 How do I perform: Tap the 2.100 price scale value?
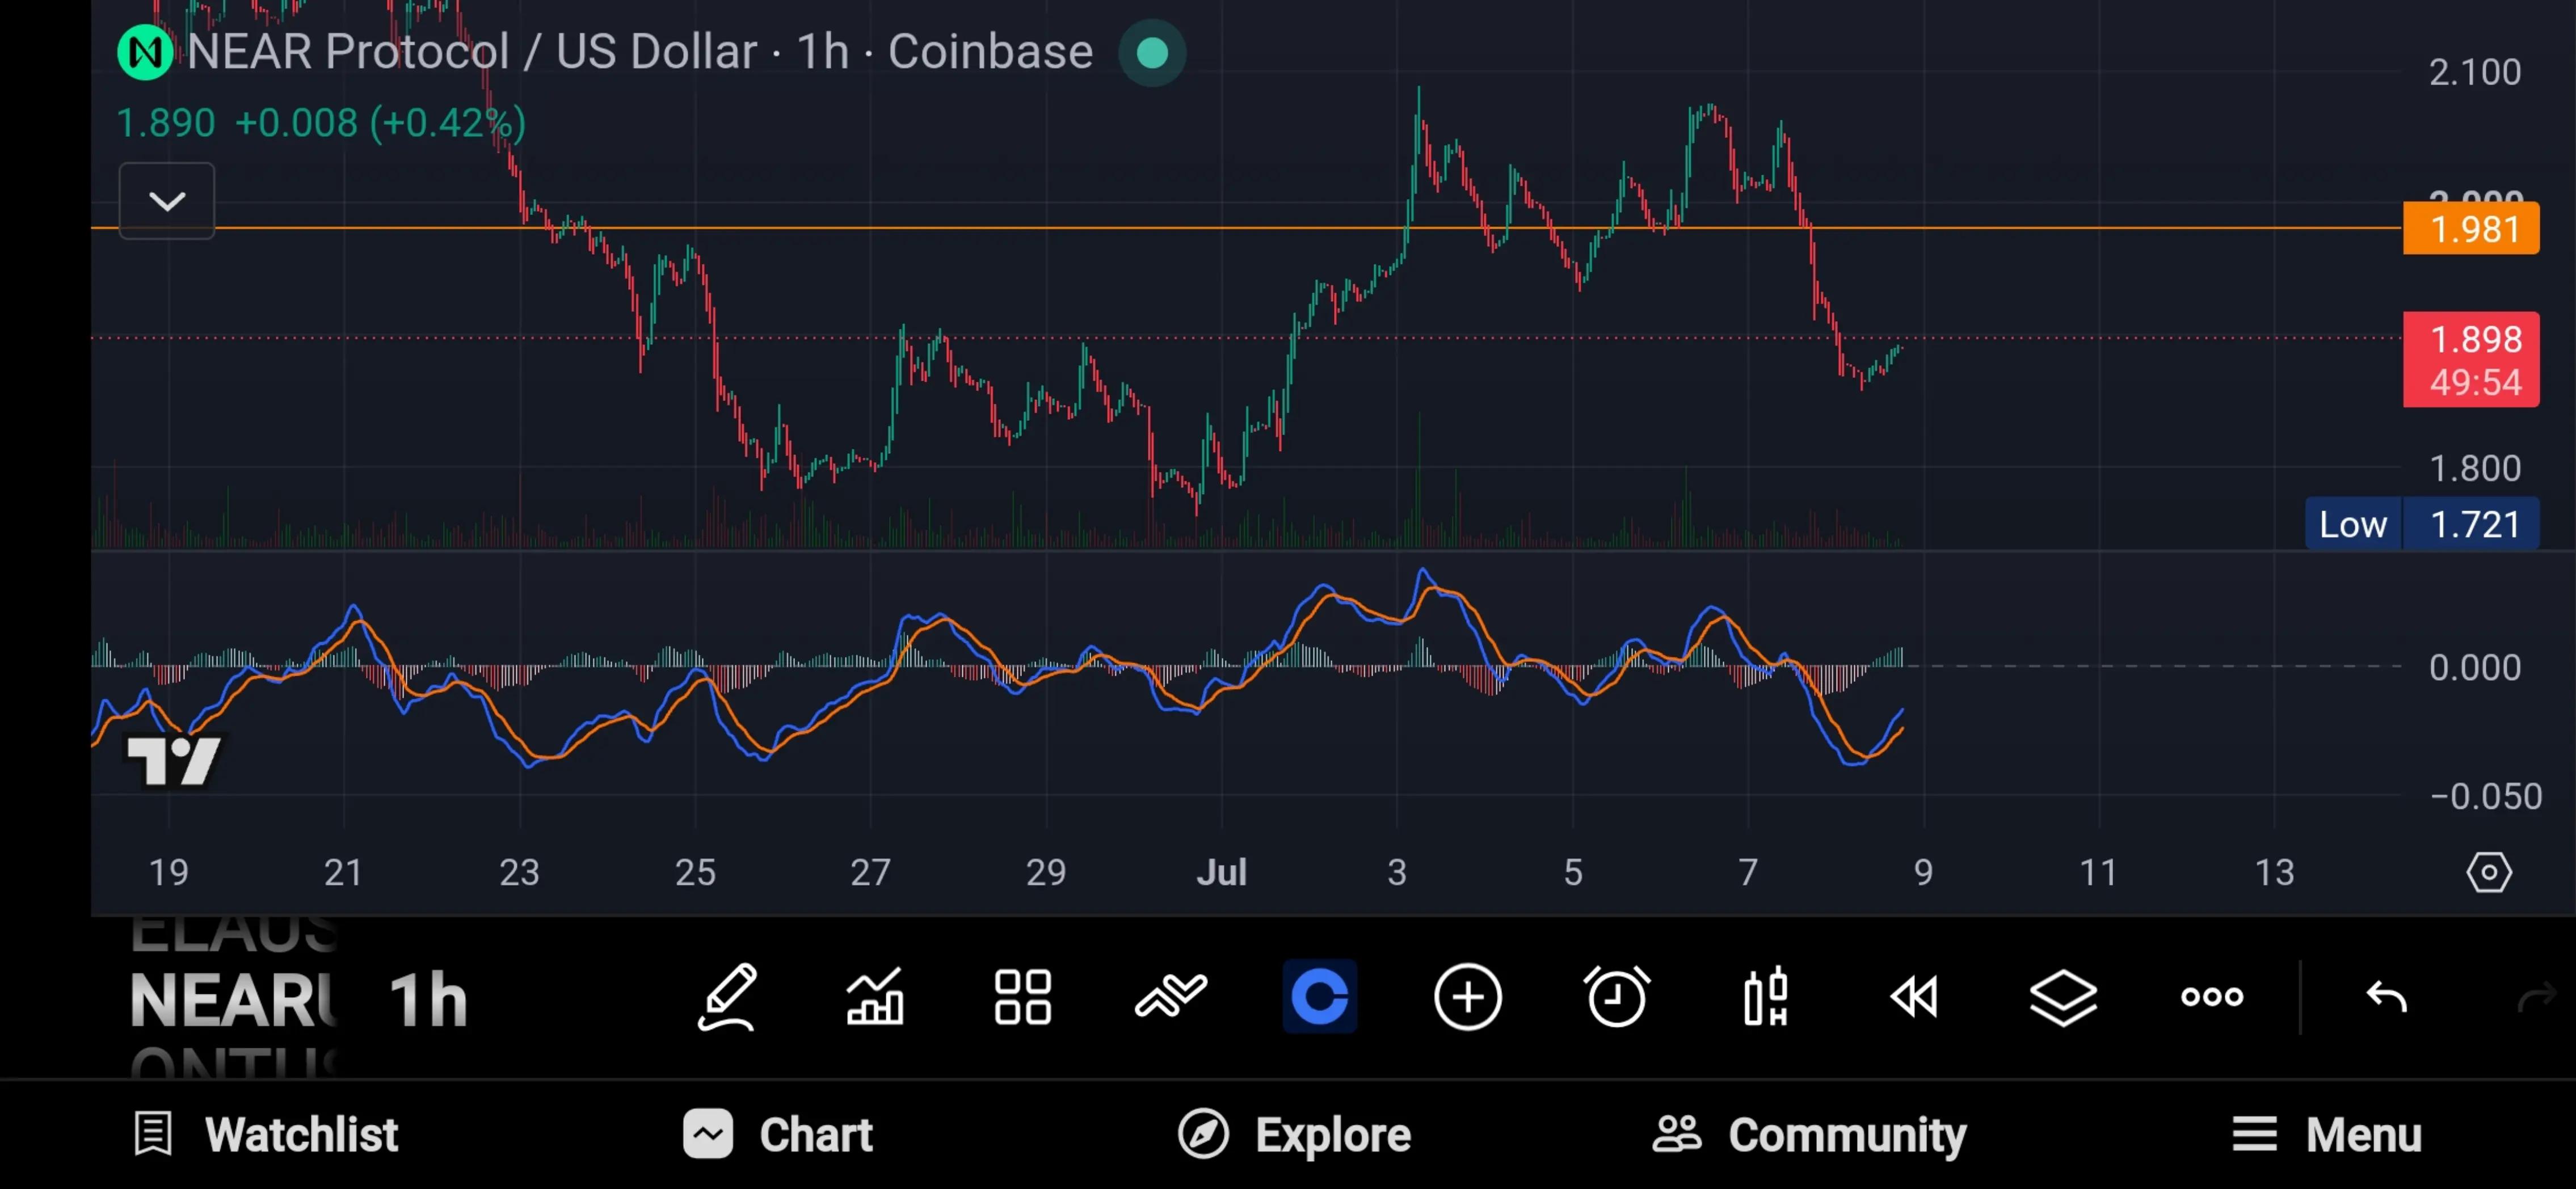point(2475,72)
